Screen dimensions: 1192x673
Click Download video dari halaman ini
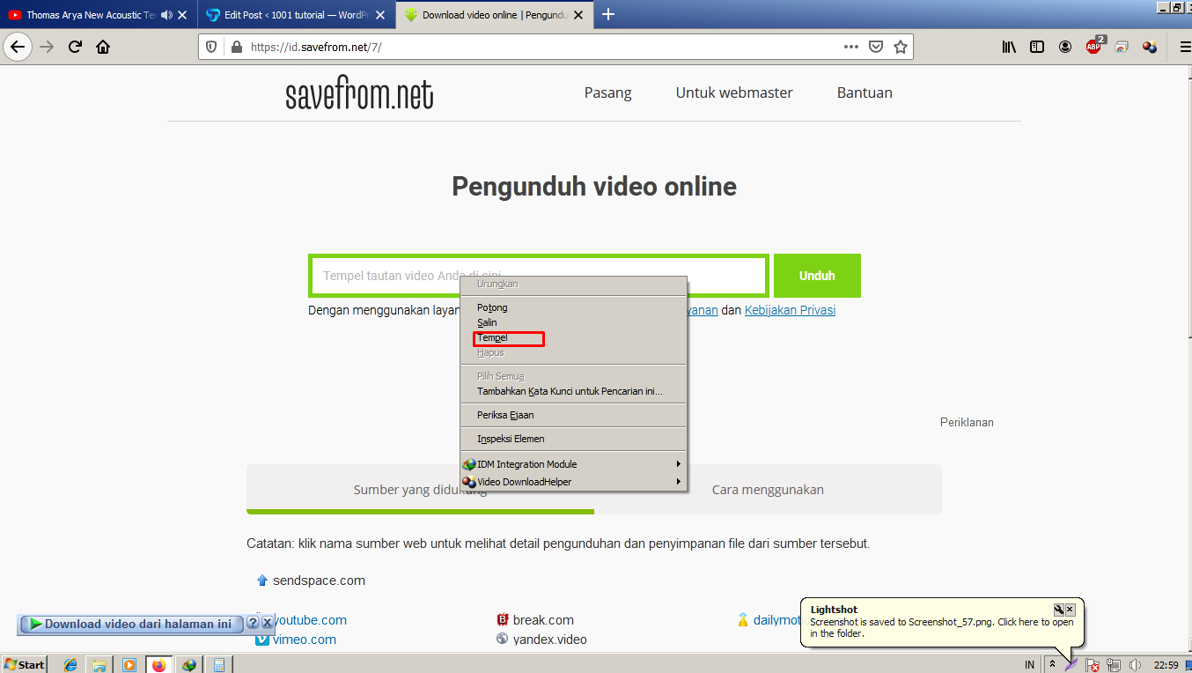[131, 624]
